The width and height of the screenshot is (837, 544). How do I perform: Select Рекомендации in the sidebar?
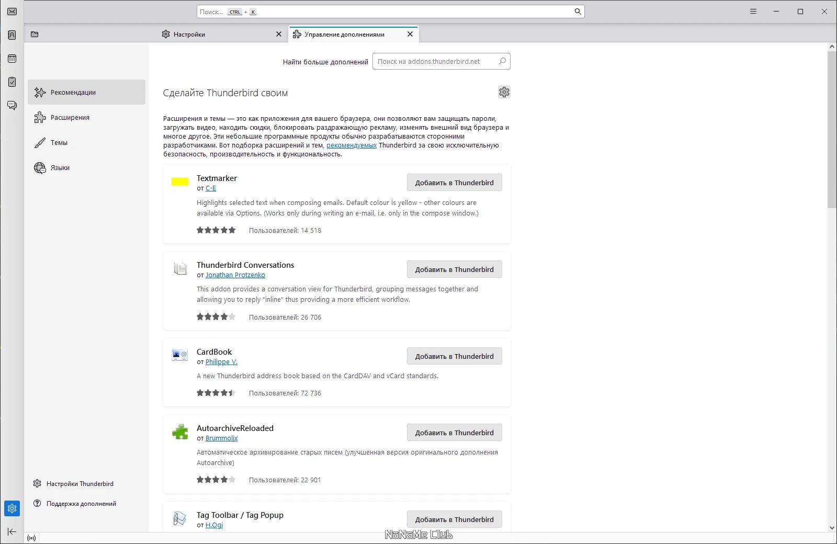(86, 92)
